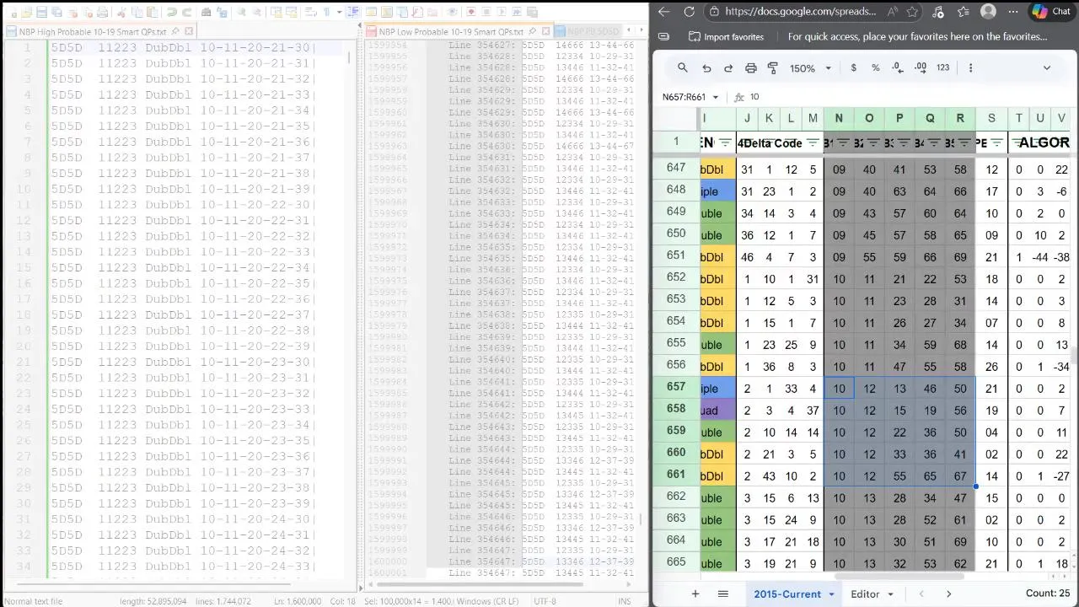Open the three-dot more toolbar options
1079x607 pixels.
(970, 67)
